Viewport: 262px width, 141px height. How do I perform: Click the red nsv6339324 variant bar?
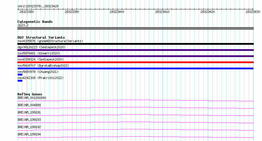(135, 62)
